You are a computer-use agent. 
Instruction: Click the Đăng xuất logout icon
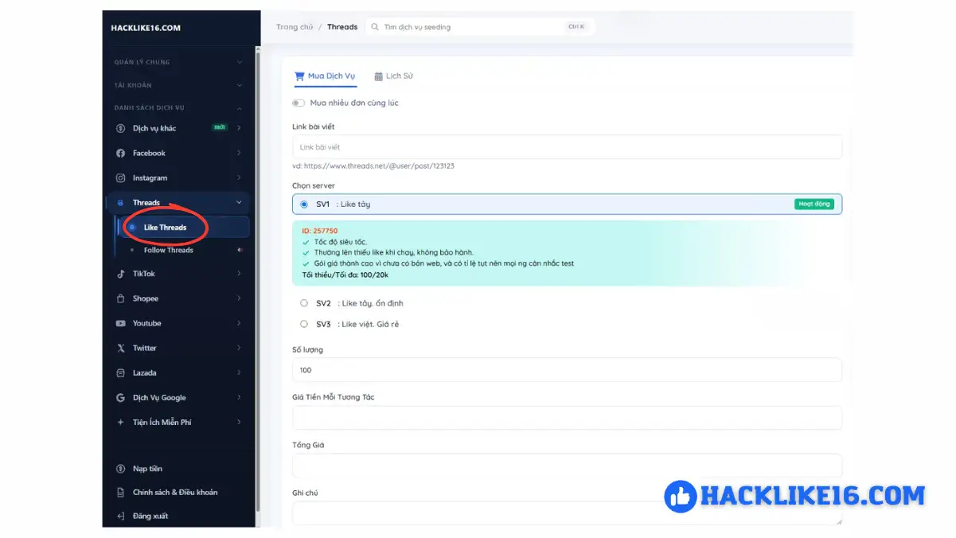coord(121,516)
